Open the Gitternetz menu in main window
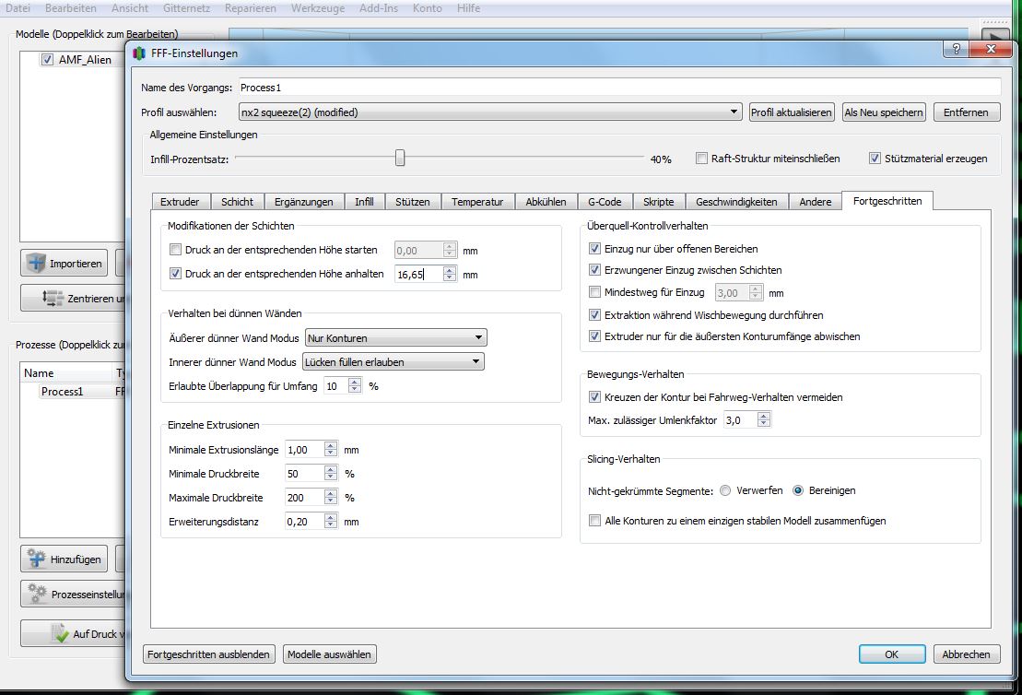The height and width of the screenshot is (695, 1022). click(x=186, y=7)
